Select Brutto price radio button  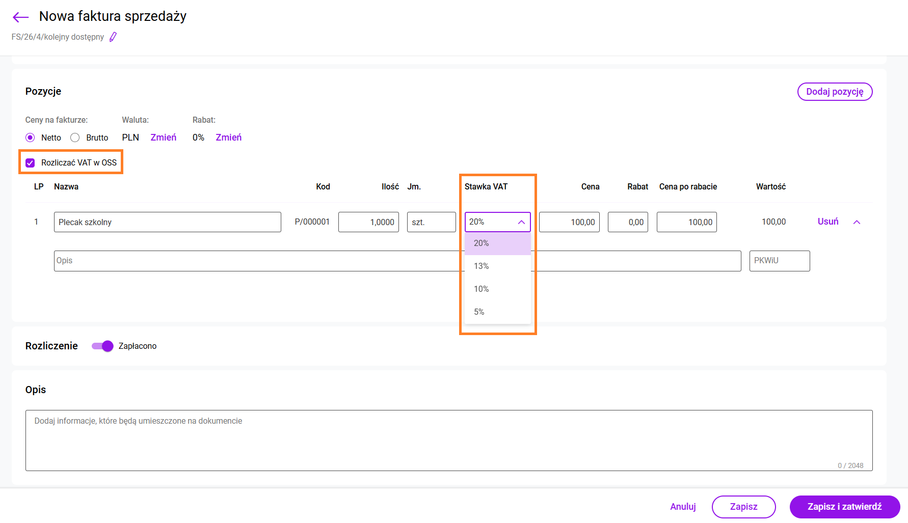click(x=75, y=137)
